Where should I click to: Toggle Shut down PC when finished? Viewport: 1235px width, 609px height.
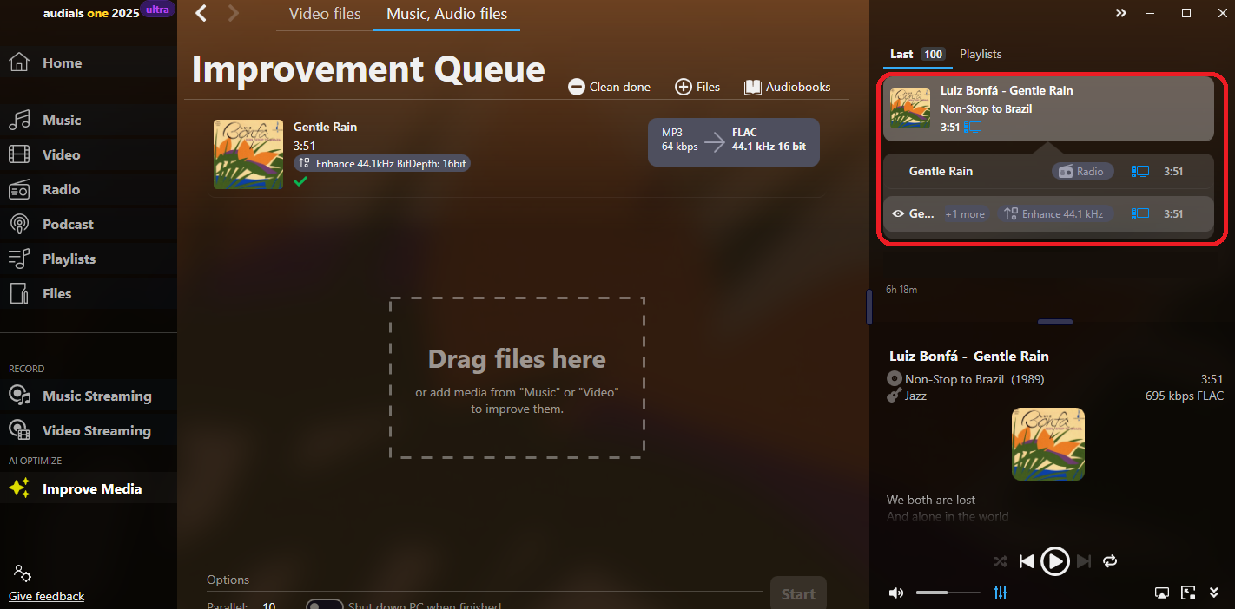[x=325, y=603]
